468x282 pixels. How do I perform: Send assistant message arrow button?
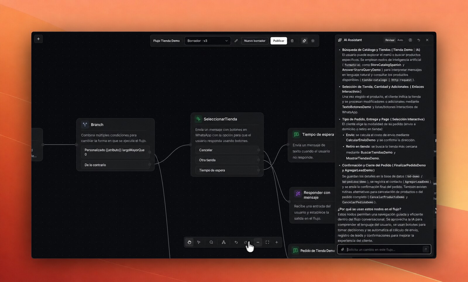coord(426,249)
